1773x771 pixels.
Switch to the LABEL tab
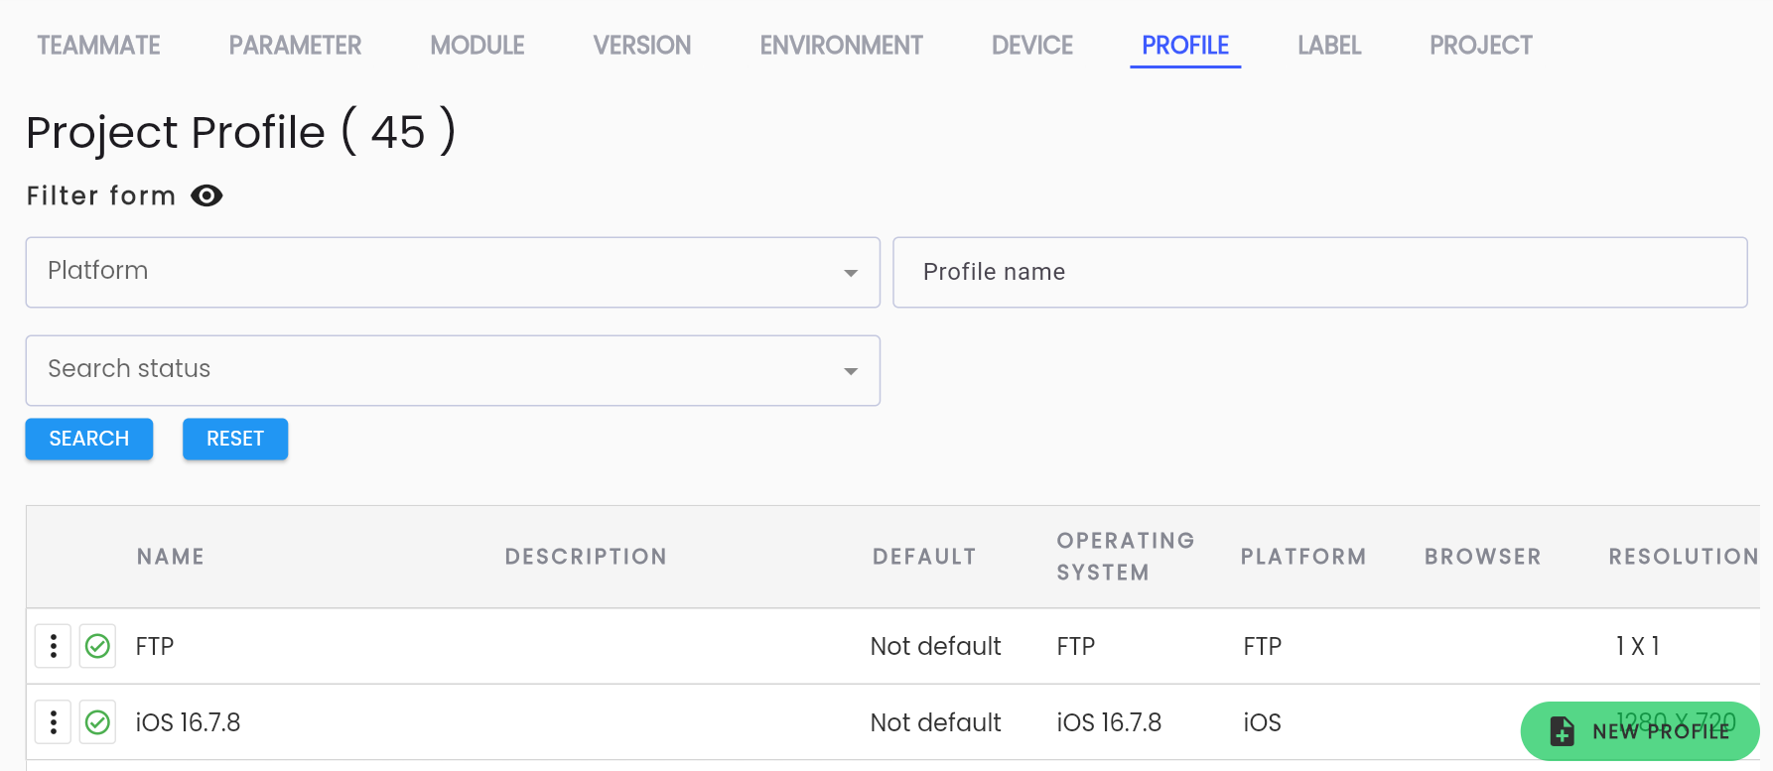(x=1329, y=46)
